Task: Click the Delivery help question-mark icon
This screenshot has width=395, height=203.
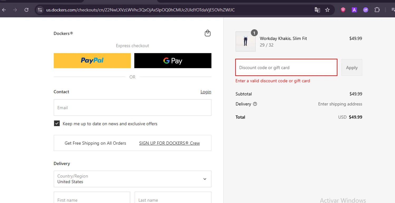Action: click(x=255, y=104)
